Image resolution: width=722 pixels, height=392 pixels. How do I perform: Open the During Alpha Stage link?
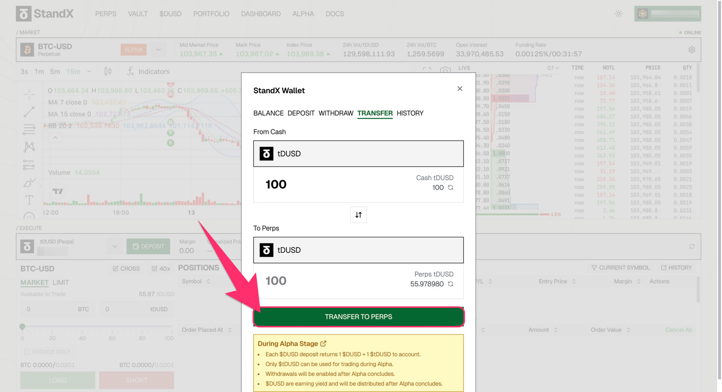point(292,344)
